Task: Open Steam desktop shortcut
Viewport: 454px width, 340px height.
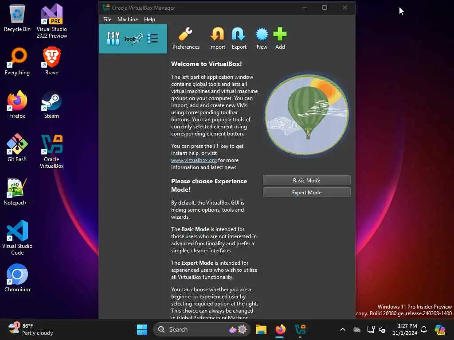Action: (51, 104)
